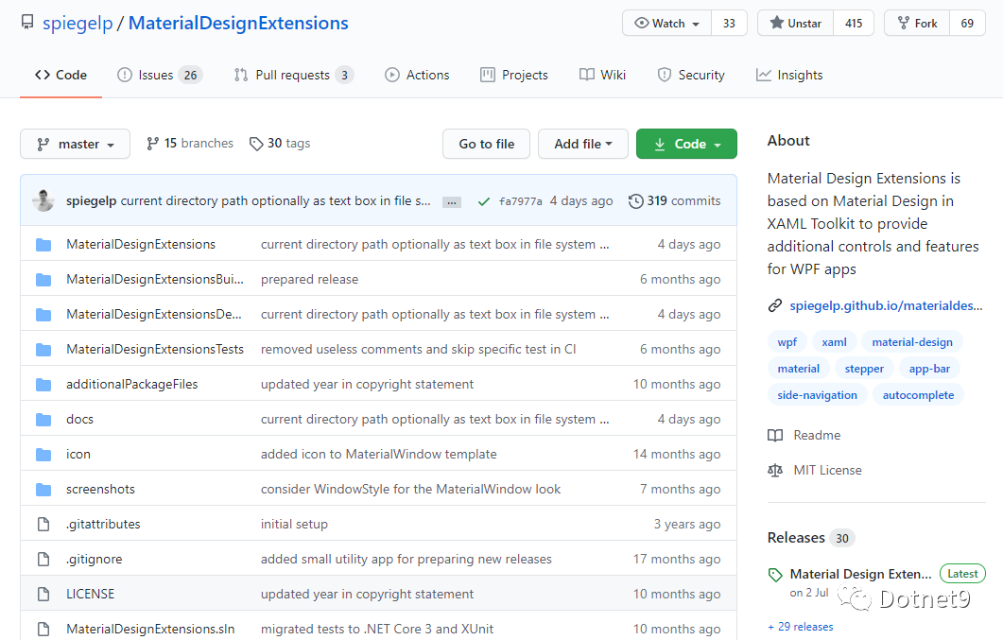View the 69 forks count

[967, 23]
